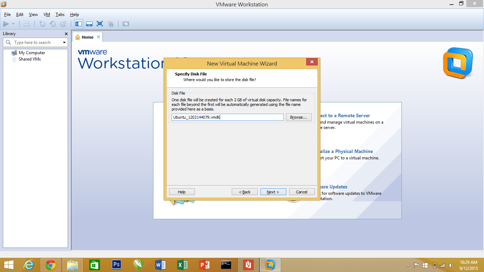Select My Computer in the Library tree
Screen dimensions: 484x272
click(32, 53)
